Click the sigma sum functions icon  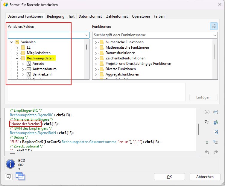coord(207,122)
